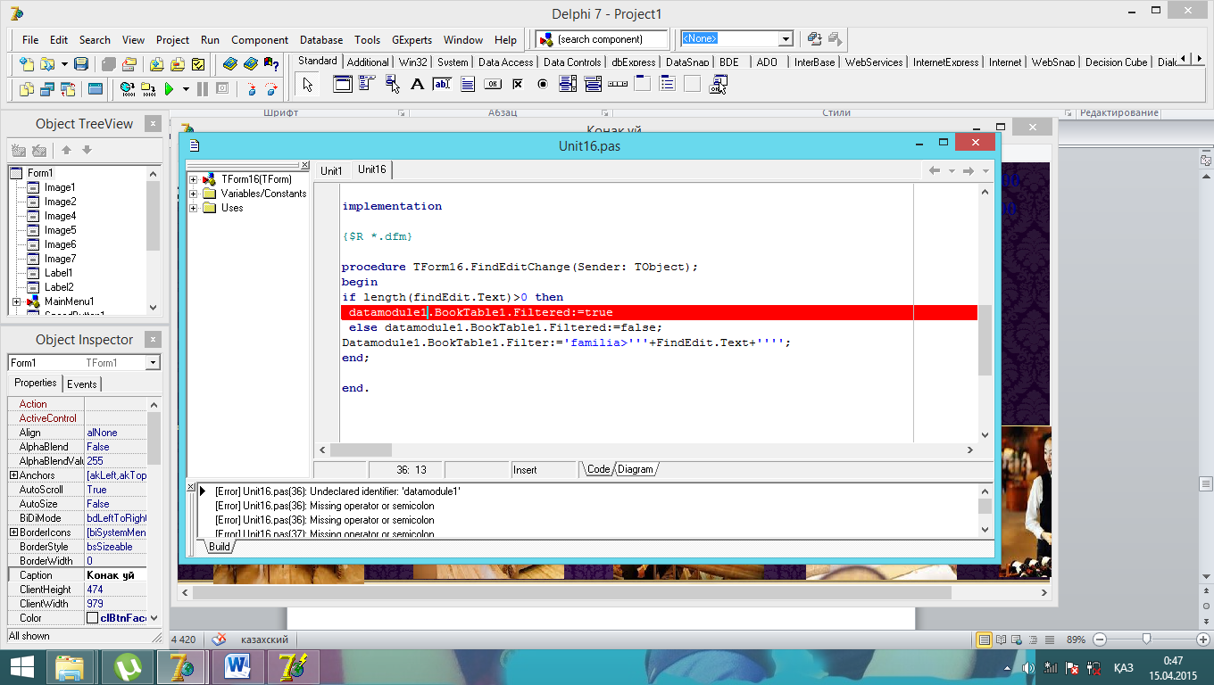Select the RadioButton component in palette
1214x685 pixels.
click(x=542, y=84)
